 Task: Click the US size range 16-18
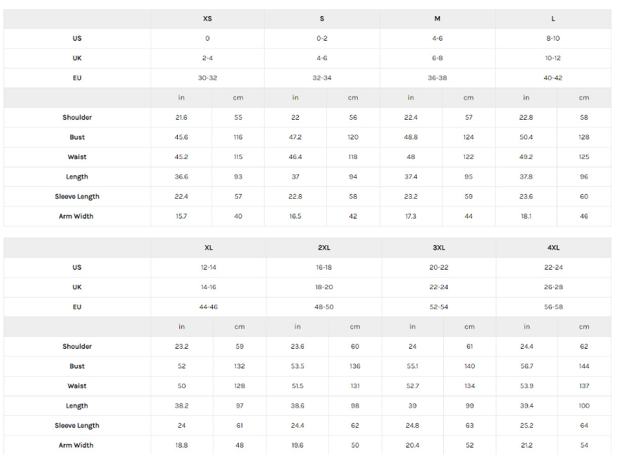click(324, 268)
